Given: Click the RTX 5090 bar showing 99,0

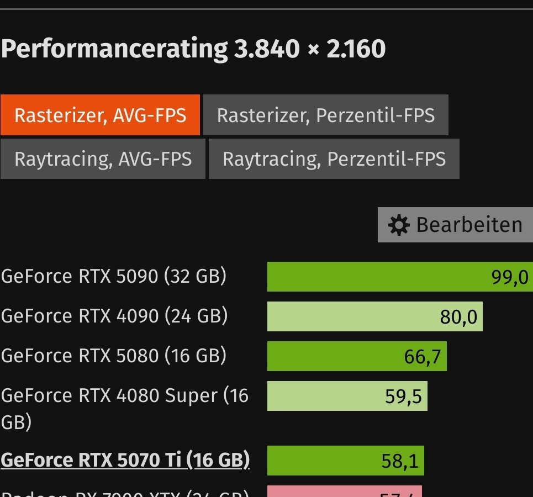Looking at the screenshot, I should point(400,277).
